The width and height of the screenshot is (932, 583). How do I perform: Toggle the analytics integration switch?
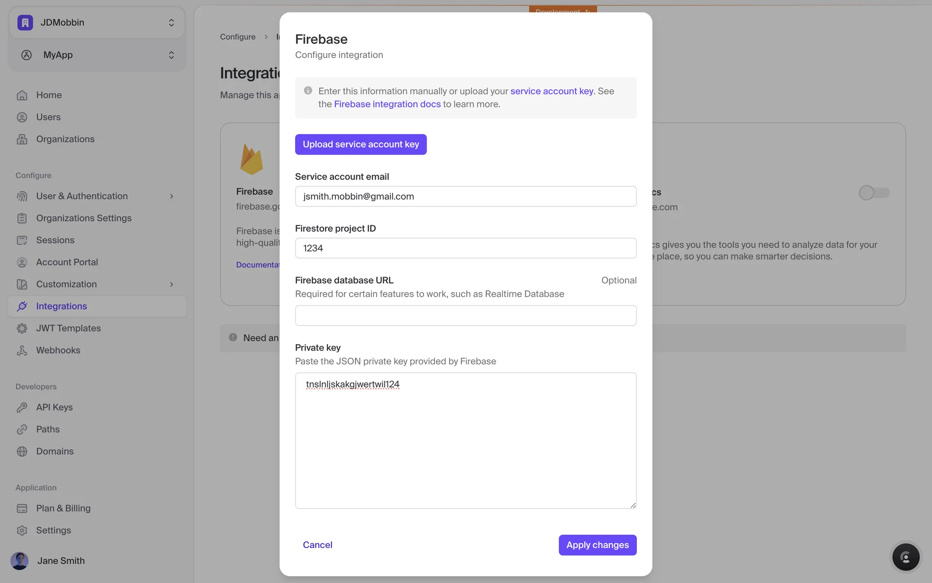(x=874, y=192)
